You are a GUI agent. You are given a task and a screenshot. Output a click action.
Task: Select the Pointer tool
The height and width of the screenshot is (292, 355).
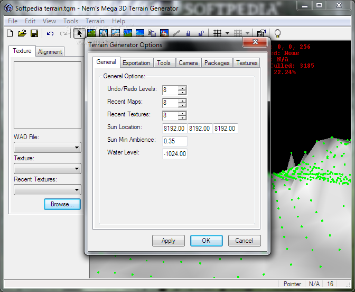[x=79, y=33]
